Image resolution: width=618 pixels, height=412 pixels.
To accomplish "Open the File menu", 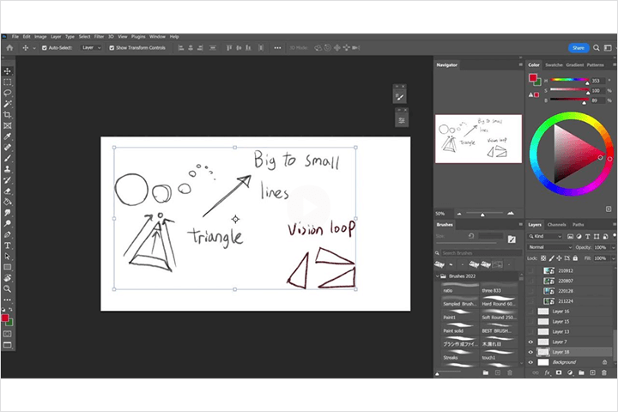I will [x=15, y=36].
